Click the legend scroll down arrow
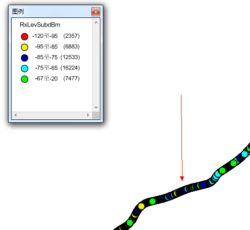The height and width of the screenshot is (230, 250). pos(96,107)
